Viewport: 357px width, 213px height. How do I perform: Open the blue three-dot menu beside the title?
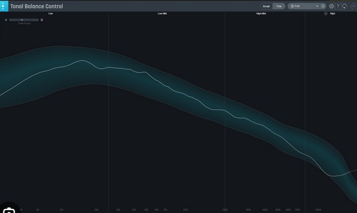point(4,6)
